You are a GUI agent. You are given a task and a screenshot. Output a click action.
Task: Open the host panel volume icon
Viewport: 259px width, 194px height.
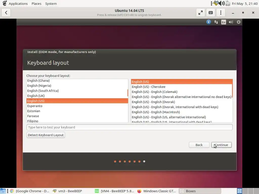click(x=222, y=3)
